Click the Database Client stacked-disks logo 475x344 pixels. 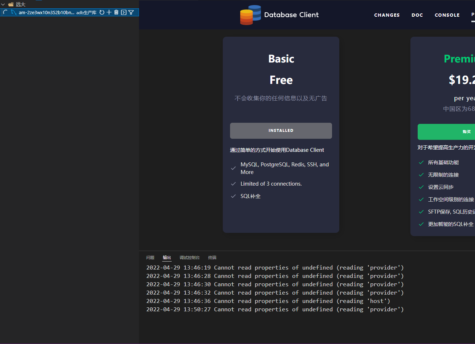[250, 15]
